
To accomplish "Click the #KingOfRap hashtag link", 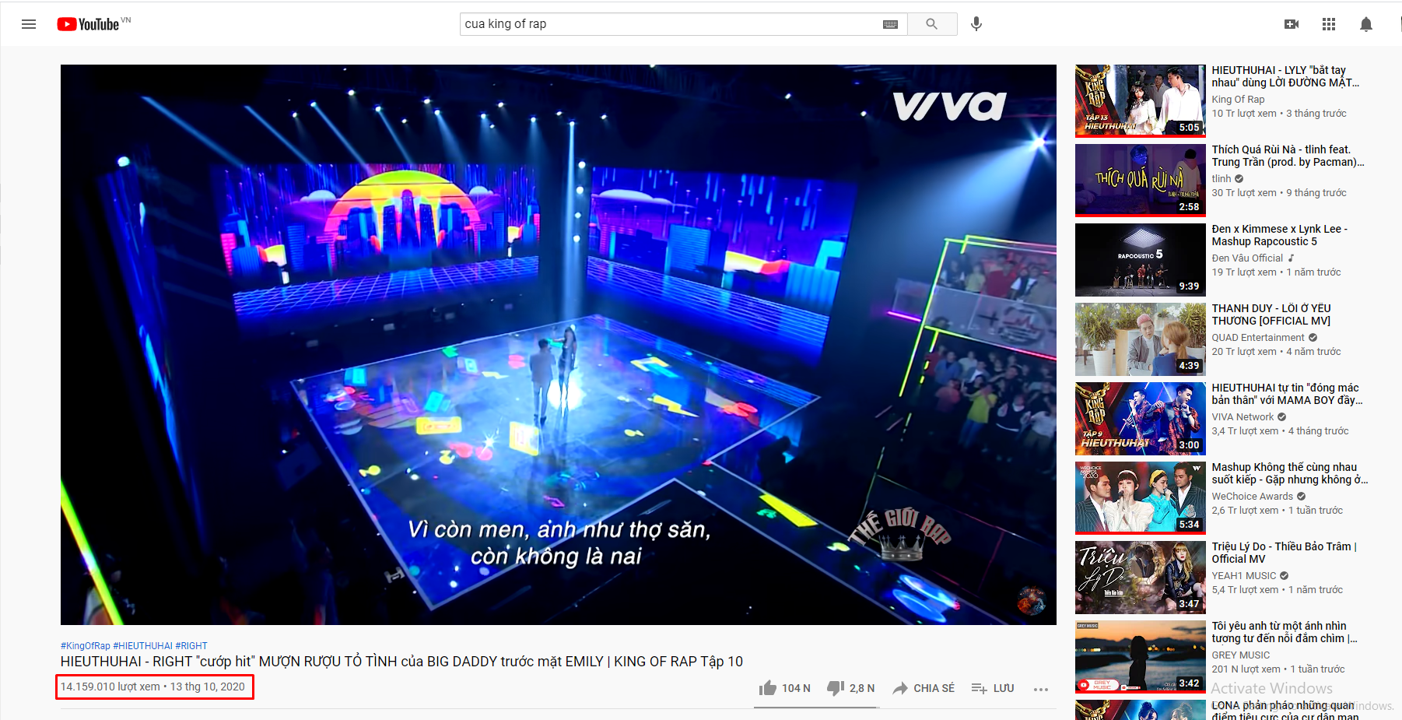I will [86, 646].
